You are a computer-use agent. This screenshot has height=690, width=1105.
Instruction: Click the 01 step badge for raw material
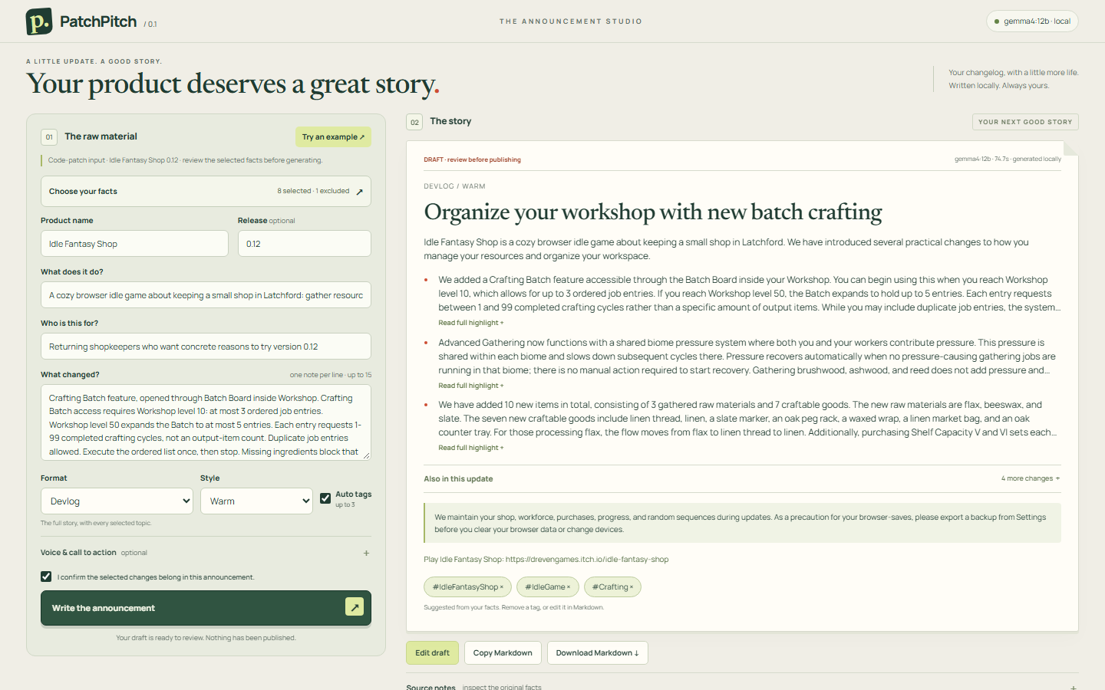(49, 137)
